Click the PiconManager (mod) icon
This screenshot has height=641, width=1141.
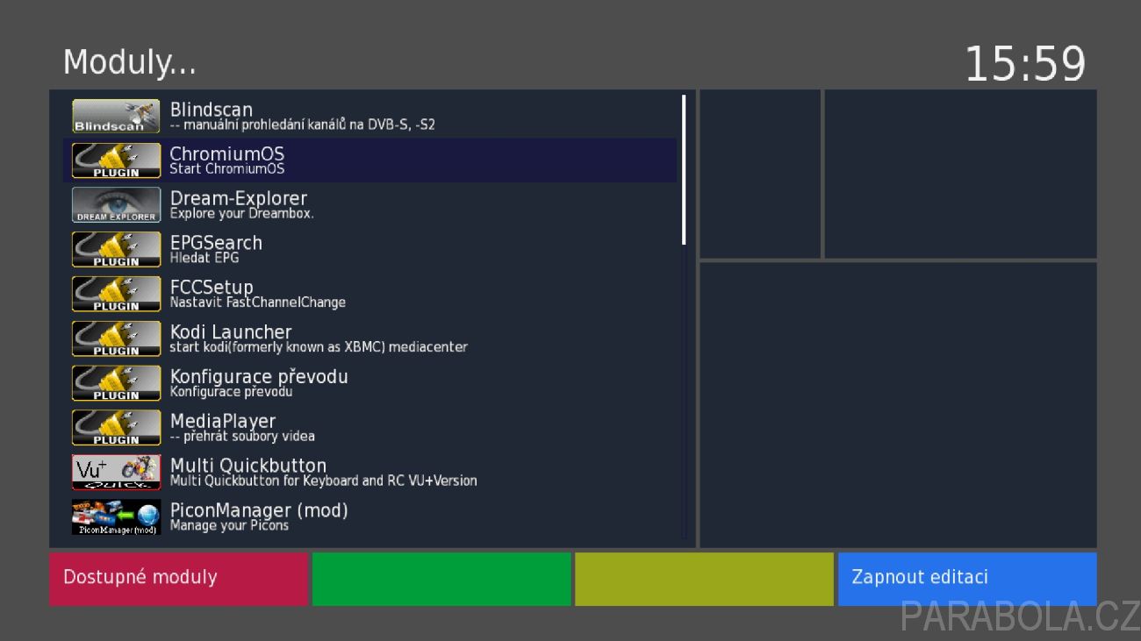(x=116, y=516)
